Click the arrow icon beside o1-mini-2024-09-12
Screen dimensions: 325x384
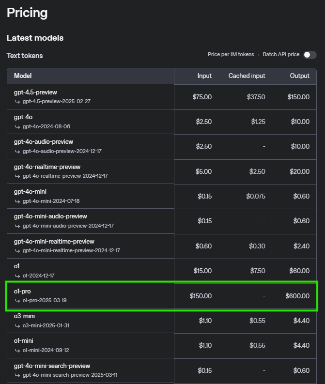(17, 351)
